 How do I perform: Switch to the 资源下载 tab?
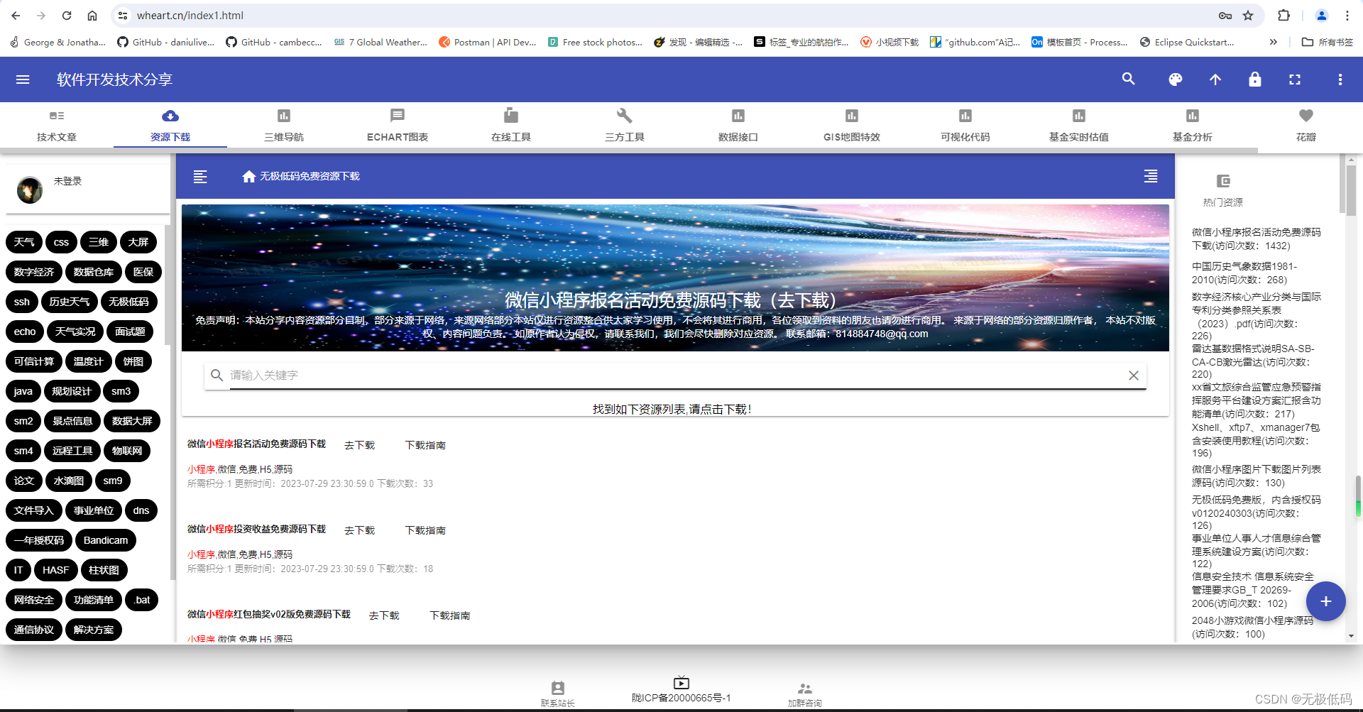[170, 126]
